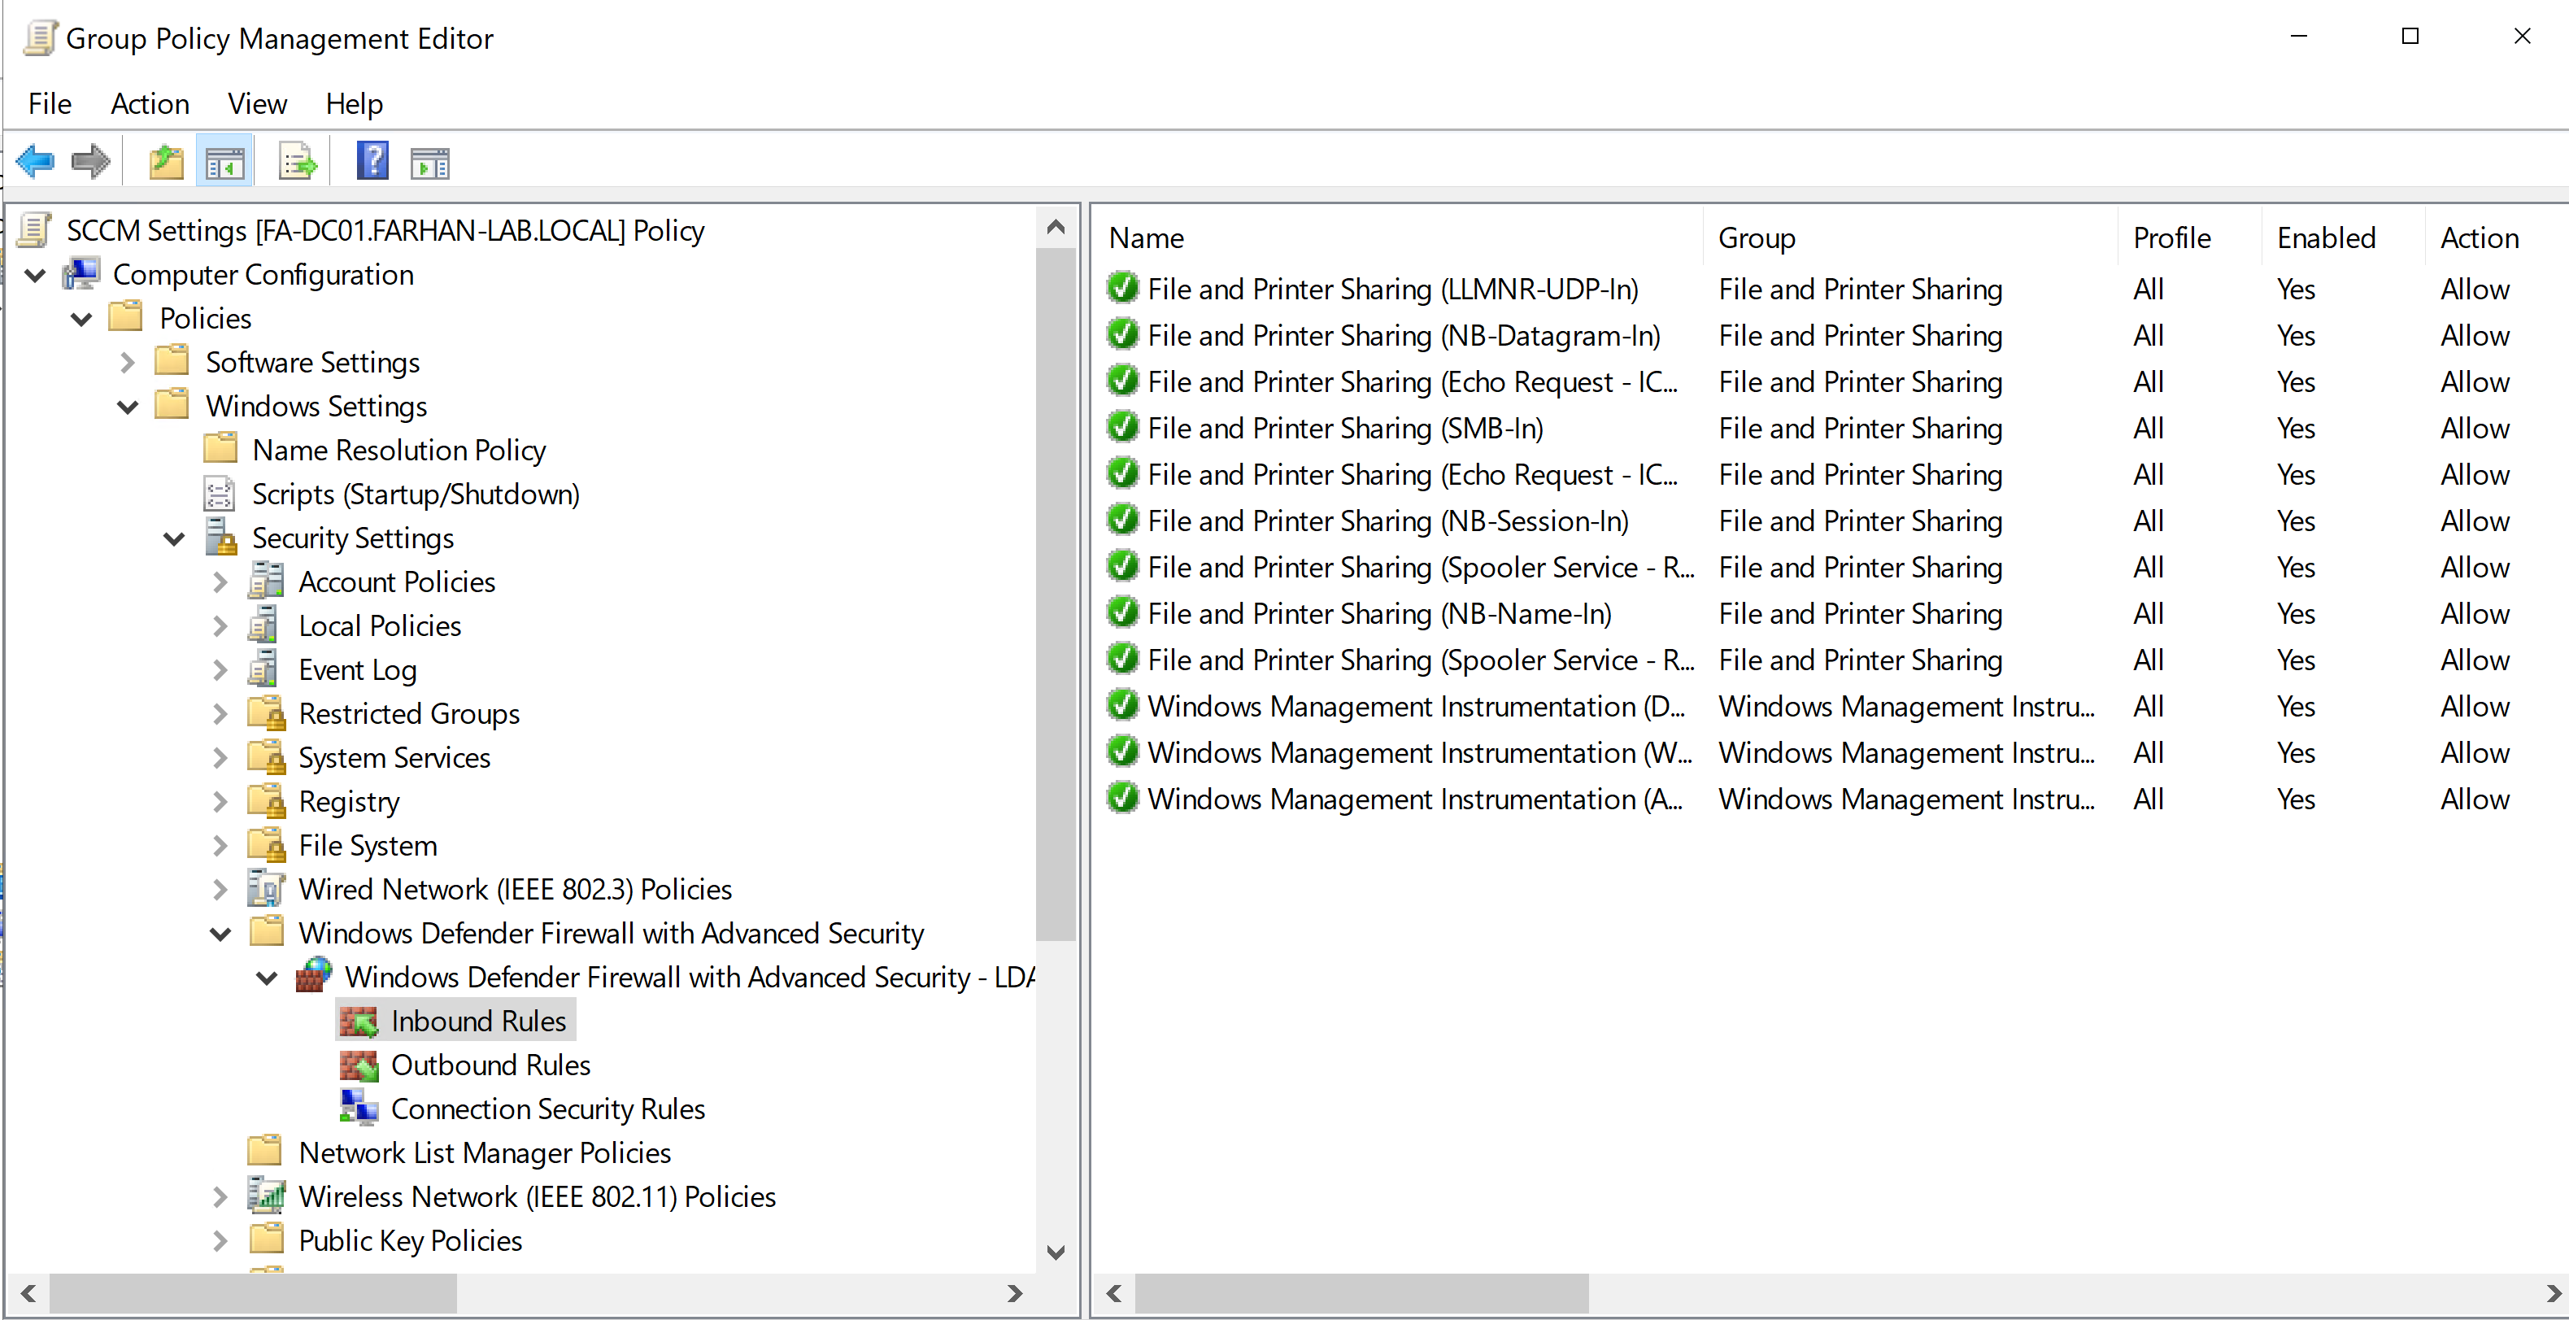The width and height of the screenshot is (2569, 1320).
Task: Click the blue Back arrow toolbar icon
Action: coord(36,161)
